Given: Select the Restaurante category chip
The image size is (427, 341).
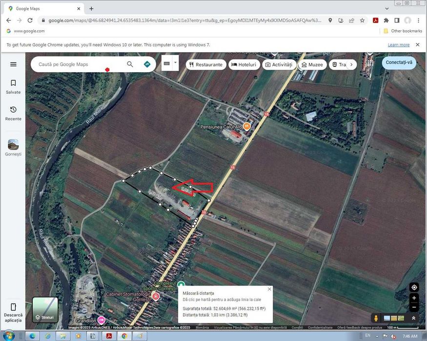Looking at the screenshot, I should click(x=206, y=65).
